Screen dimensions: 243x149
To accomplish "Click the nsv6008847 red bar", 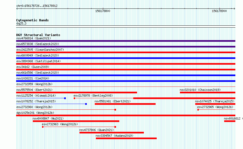I will 76,121.
